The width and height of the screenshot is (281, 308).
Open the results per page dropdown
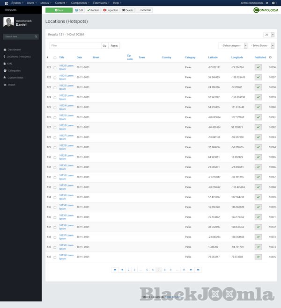pyautogui.click(x=268, y=35)
